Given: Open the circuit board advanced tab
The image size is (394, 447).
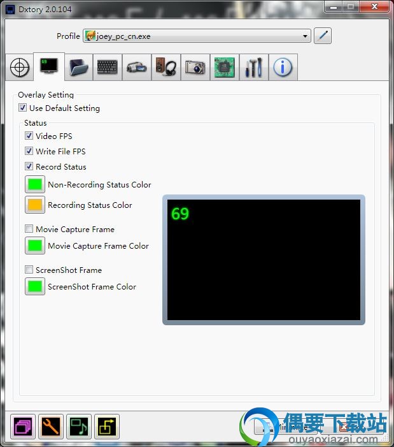Looking at the screenshot, I should (225, 68).
